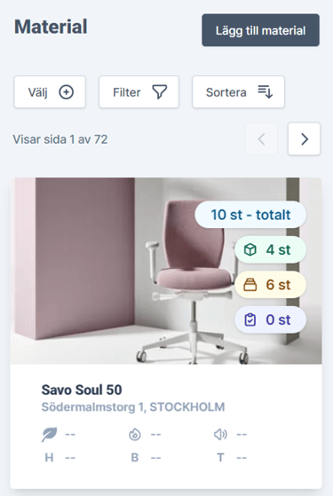This screenshot has height=496, width=333.
Task: Click the plus circle icon in Välj
Action: click(67, 92)
